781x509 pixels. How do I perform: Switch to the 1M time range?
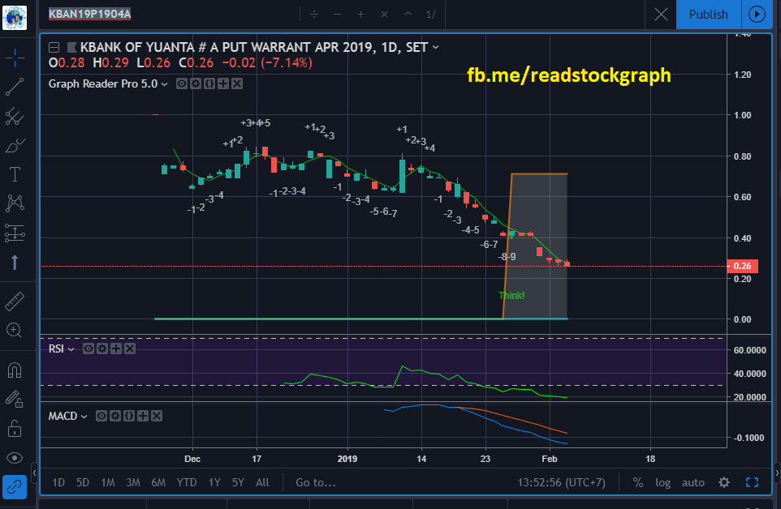(108, 482)
